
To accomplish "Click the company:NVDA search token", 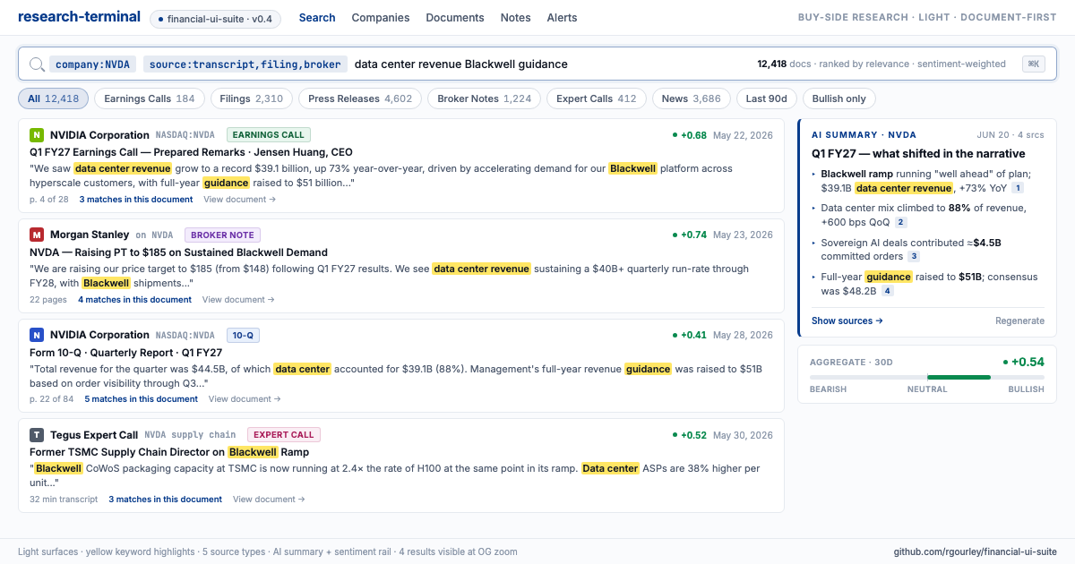I will [x=93, y=64].
